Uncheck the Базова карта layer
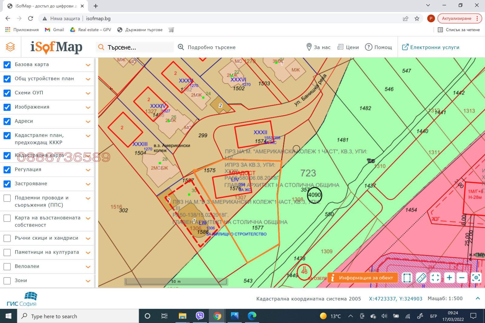The height and width of the screenshot is (323, 485). [x=7, y=65]
